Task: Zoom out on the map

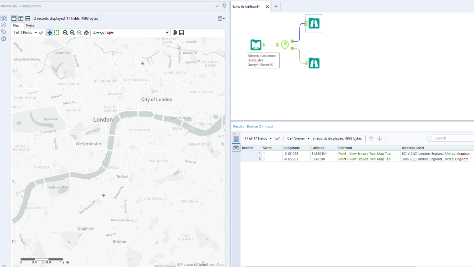Action: (x=72, y=32)
